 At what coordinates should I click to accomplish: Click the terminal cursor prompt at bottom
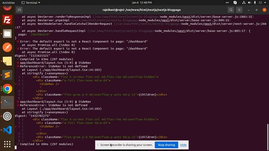[16, 148]
